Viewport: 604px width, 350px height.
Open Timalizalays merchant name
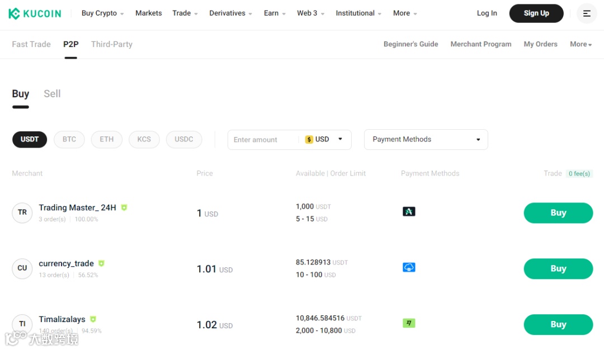click(62, 319)
